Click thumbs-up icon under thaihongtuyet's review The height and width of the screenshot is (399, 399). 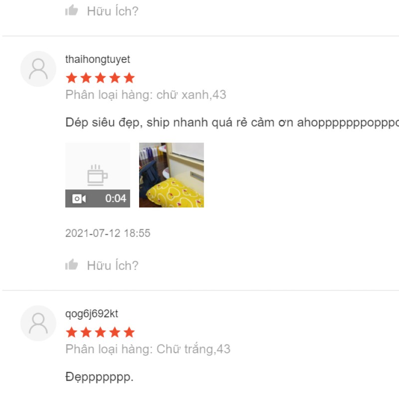71,264
